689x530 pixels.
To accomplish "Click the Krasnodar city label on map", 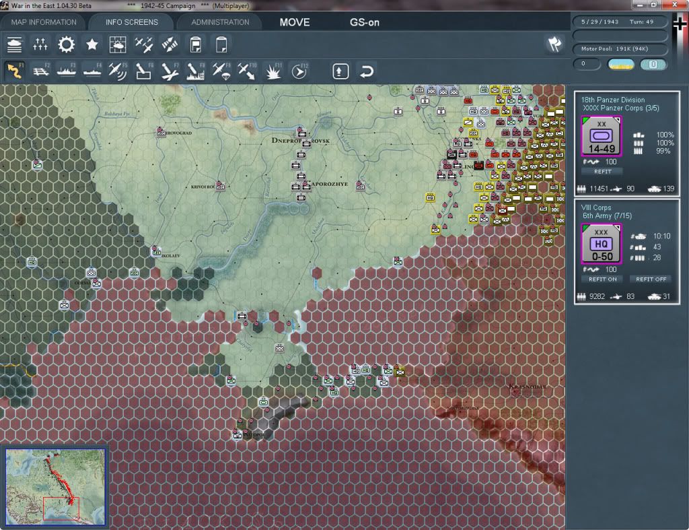I will [x=528, y=387].
